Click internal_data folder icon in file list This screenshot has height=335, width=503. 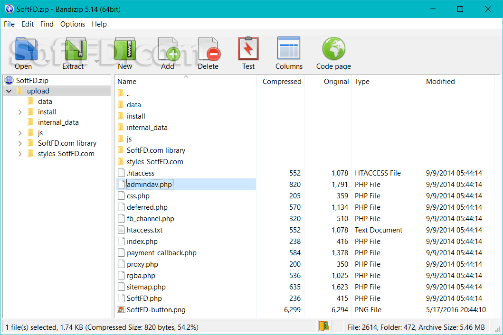coord(121,127)
